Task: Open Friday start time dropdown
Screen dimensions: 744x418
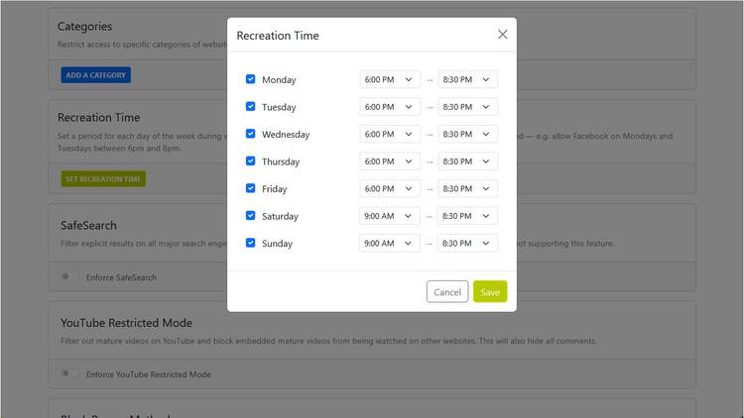Action: point(390,188)
